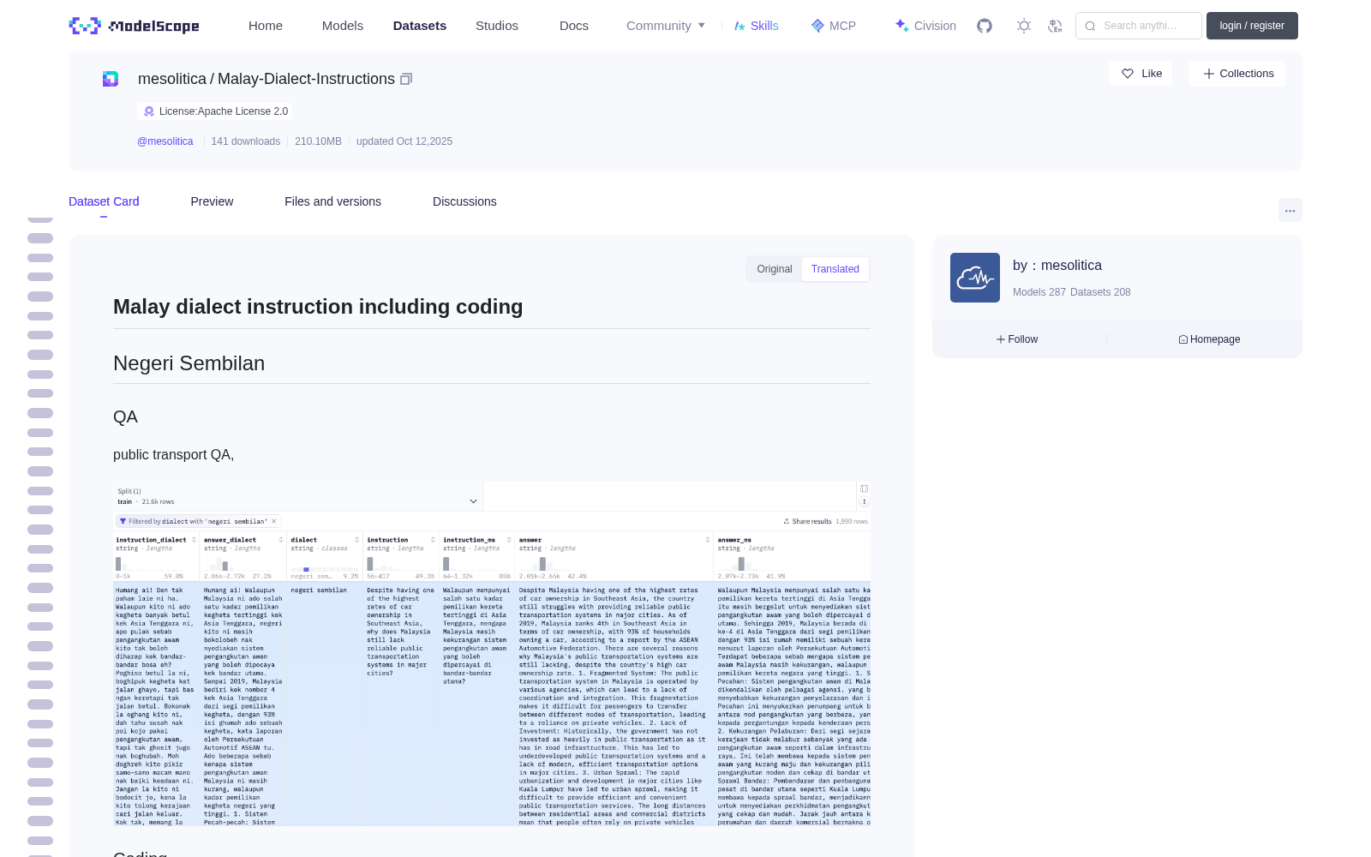Image resolution: width=1371 pixels, height=857 pixels.
Task: Click the language switch icon
Action: (x=1055, y=26)
